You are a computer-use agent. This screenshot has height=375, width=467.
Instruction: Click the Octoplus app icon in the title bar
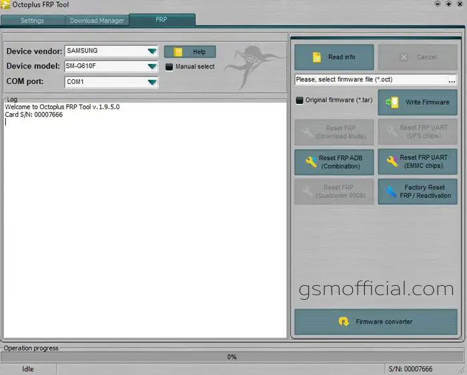click(x=5, y=5)
